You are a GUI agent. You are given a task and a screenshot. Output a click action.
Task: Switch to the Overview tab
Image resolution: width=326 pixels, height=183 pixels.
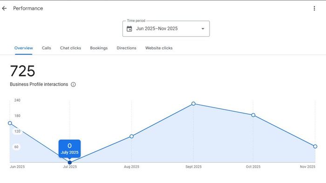coord(23,48)
